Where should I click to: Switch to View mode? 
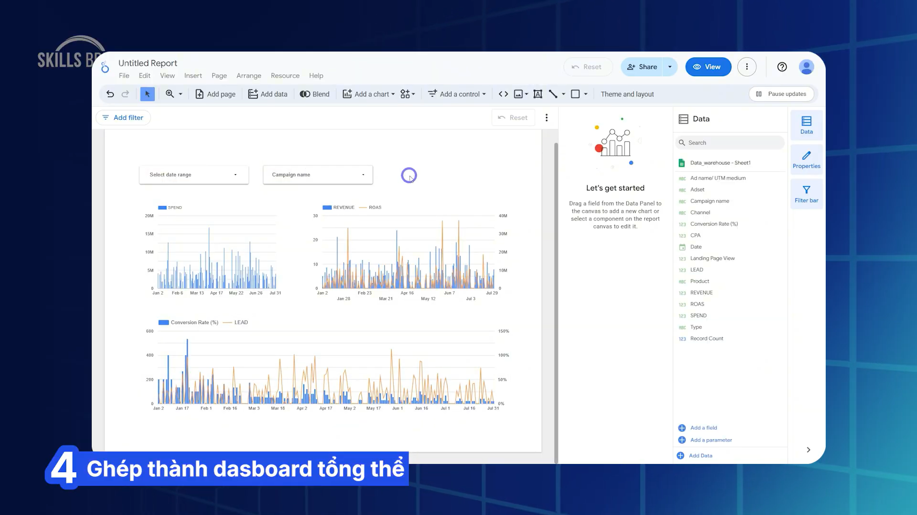(x=708, y=67)
